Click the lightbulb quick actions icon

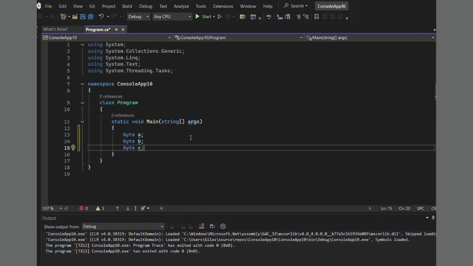(x=73, y=148)
